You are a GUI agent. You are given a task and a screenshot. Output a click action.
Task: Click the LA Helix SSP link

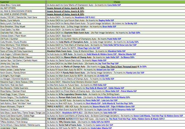click(x=103, y=76)
